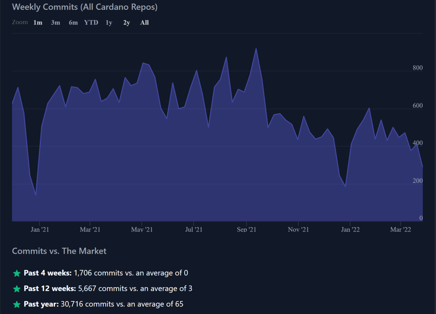The height and width of the screenshot is (314, 436).
Task: Click the Weekly Commits heading
Action: point(84,7)
